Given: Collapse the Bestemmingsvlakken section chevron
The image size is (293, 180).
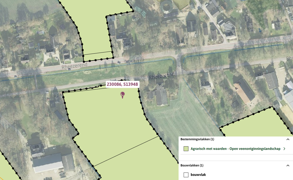Looking at the screenshot, I should [288, 139].
